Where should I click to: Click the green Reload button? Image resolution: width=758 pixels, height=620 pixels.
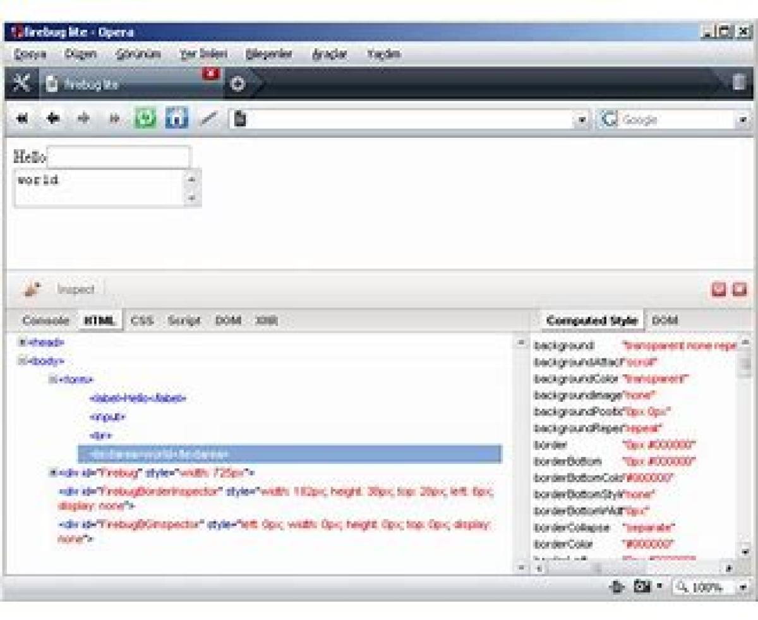coord(145,119)
